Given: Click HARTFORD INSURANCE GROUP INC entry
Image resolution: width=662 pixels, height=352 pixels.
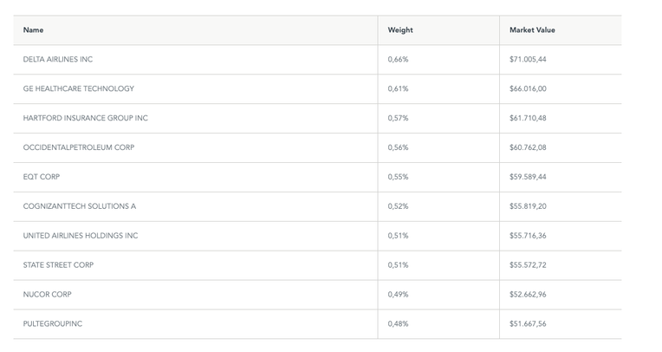Looking at the screenshot, I should tap(86, 118).
